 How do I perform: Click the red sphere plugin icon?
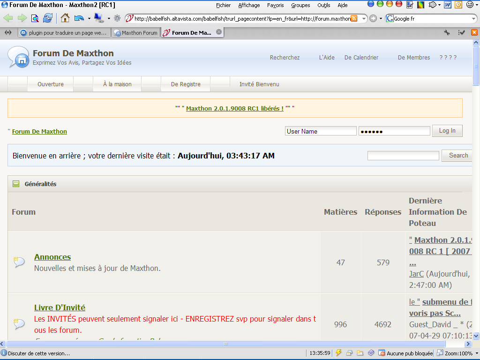[399, 4]
